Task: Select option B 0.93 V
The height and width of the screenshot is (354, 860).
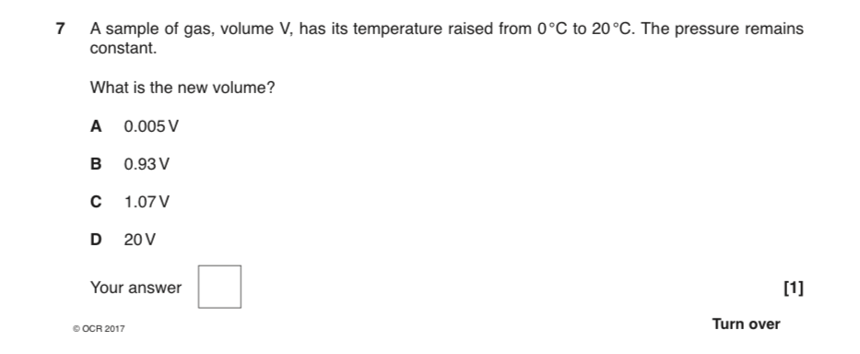Action: (130, 164)
